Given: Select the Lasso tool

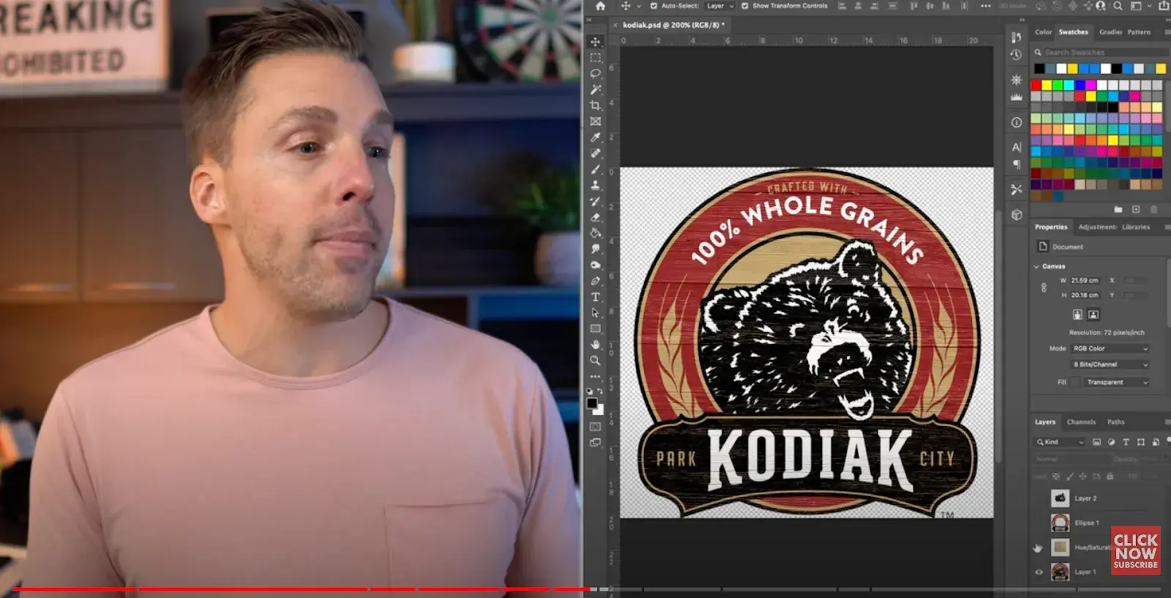Looking at the screenshot, I should pyautogui.click(x=595, y=73).
